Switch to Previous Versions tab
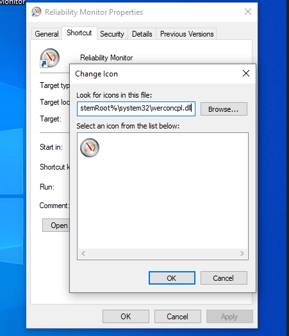Image resolution: width=289 pixels, height=336 pixels. [186, 34]
